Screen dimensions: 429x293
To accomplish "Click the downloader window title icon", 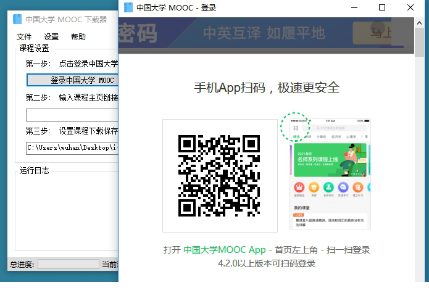I will pyautogui.click(x=17, y=19).
